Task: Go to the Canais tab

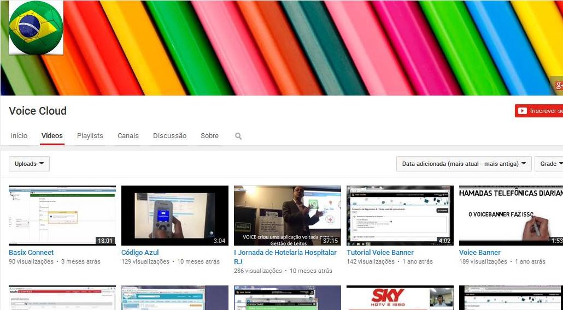Action: click(128, 136)
